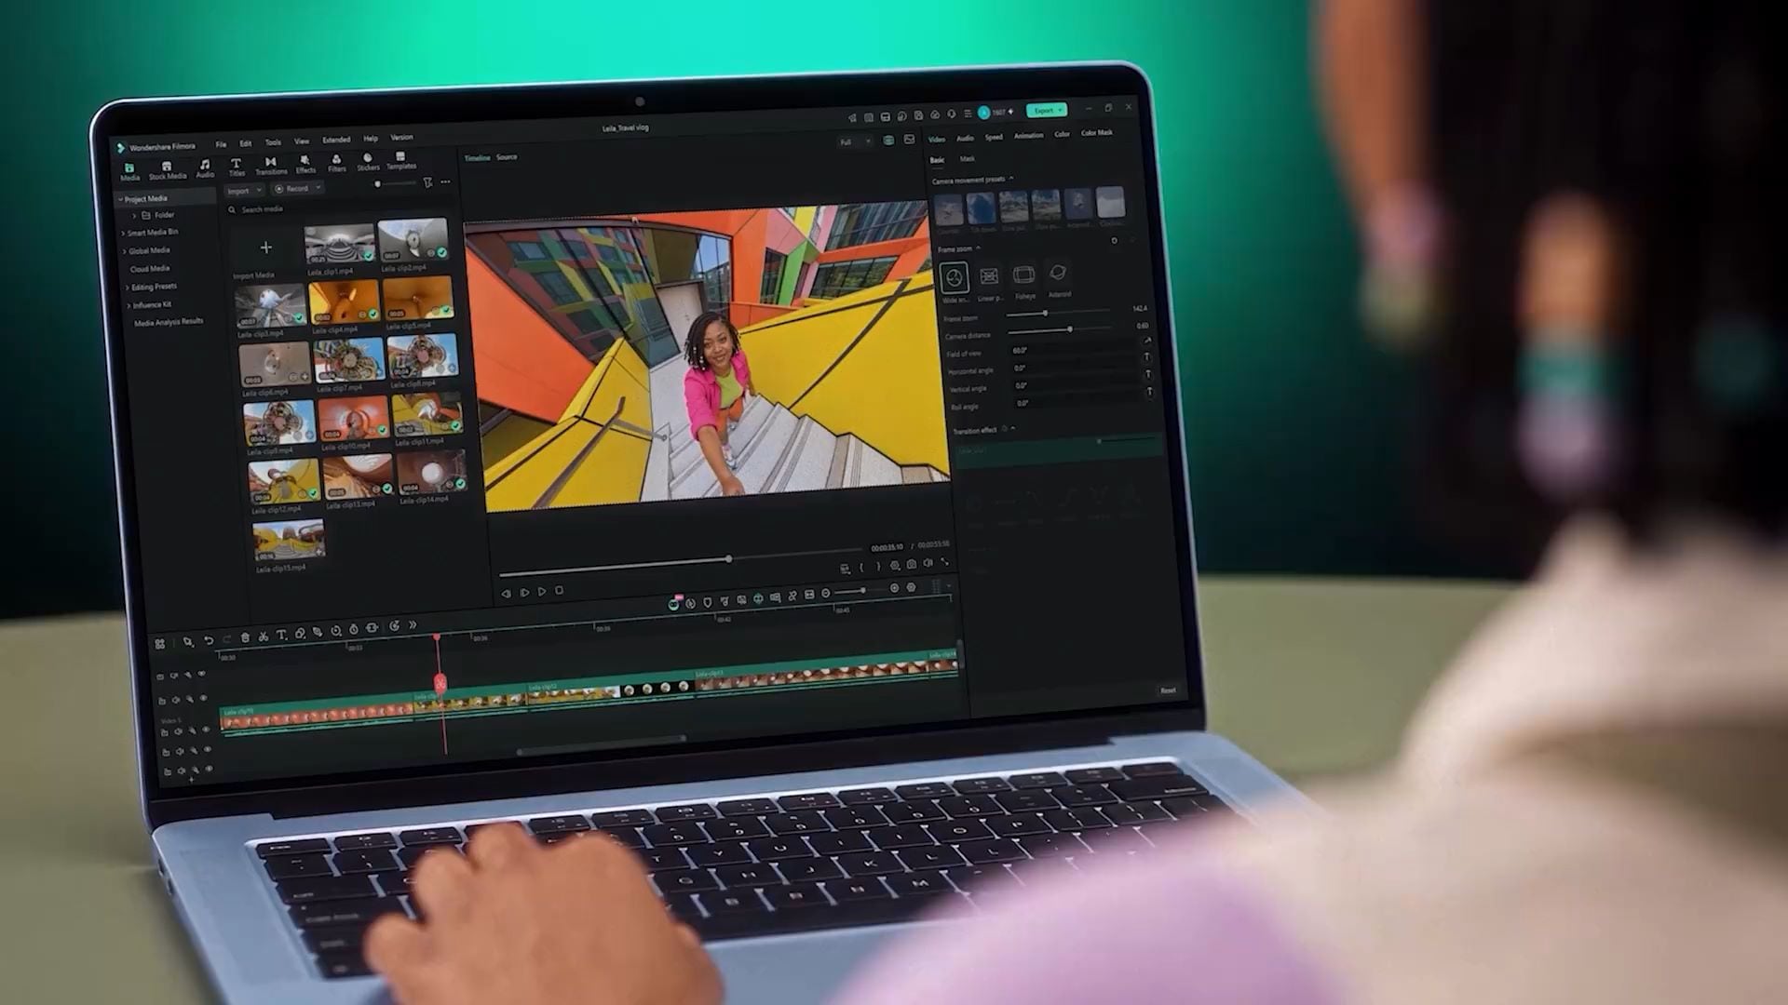Switch to the Mask sub-tab
The width and height of the screenshot is (1788, 1005).
tap(968, 159)
